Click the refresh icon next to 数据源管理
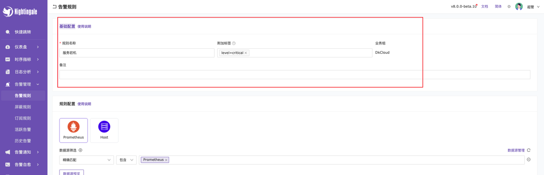544x175 pixels. (529, 150)
